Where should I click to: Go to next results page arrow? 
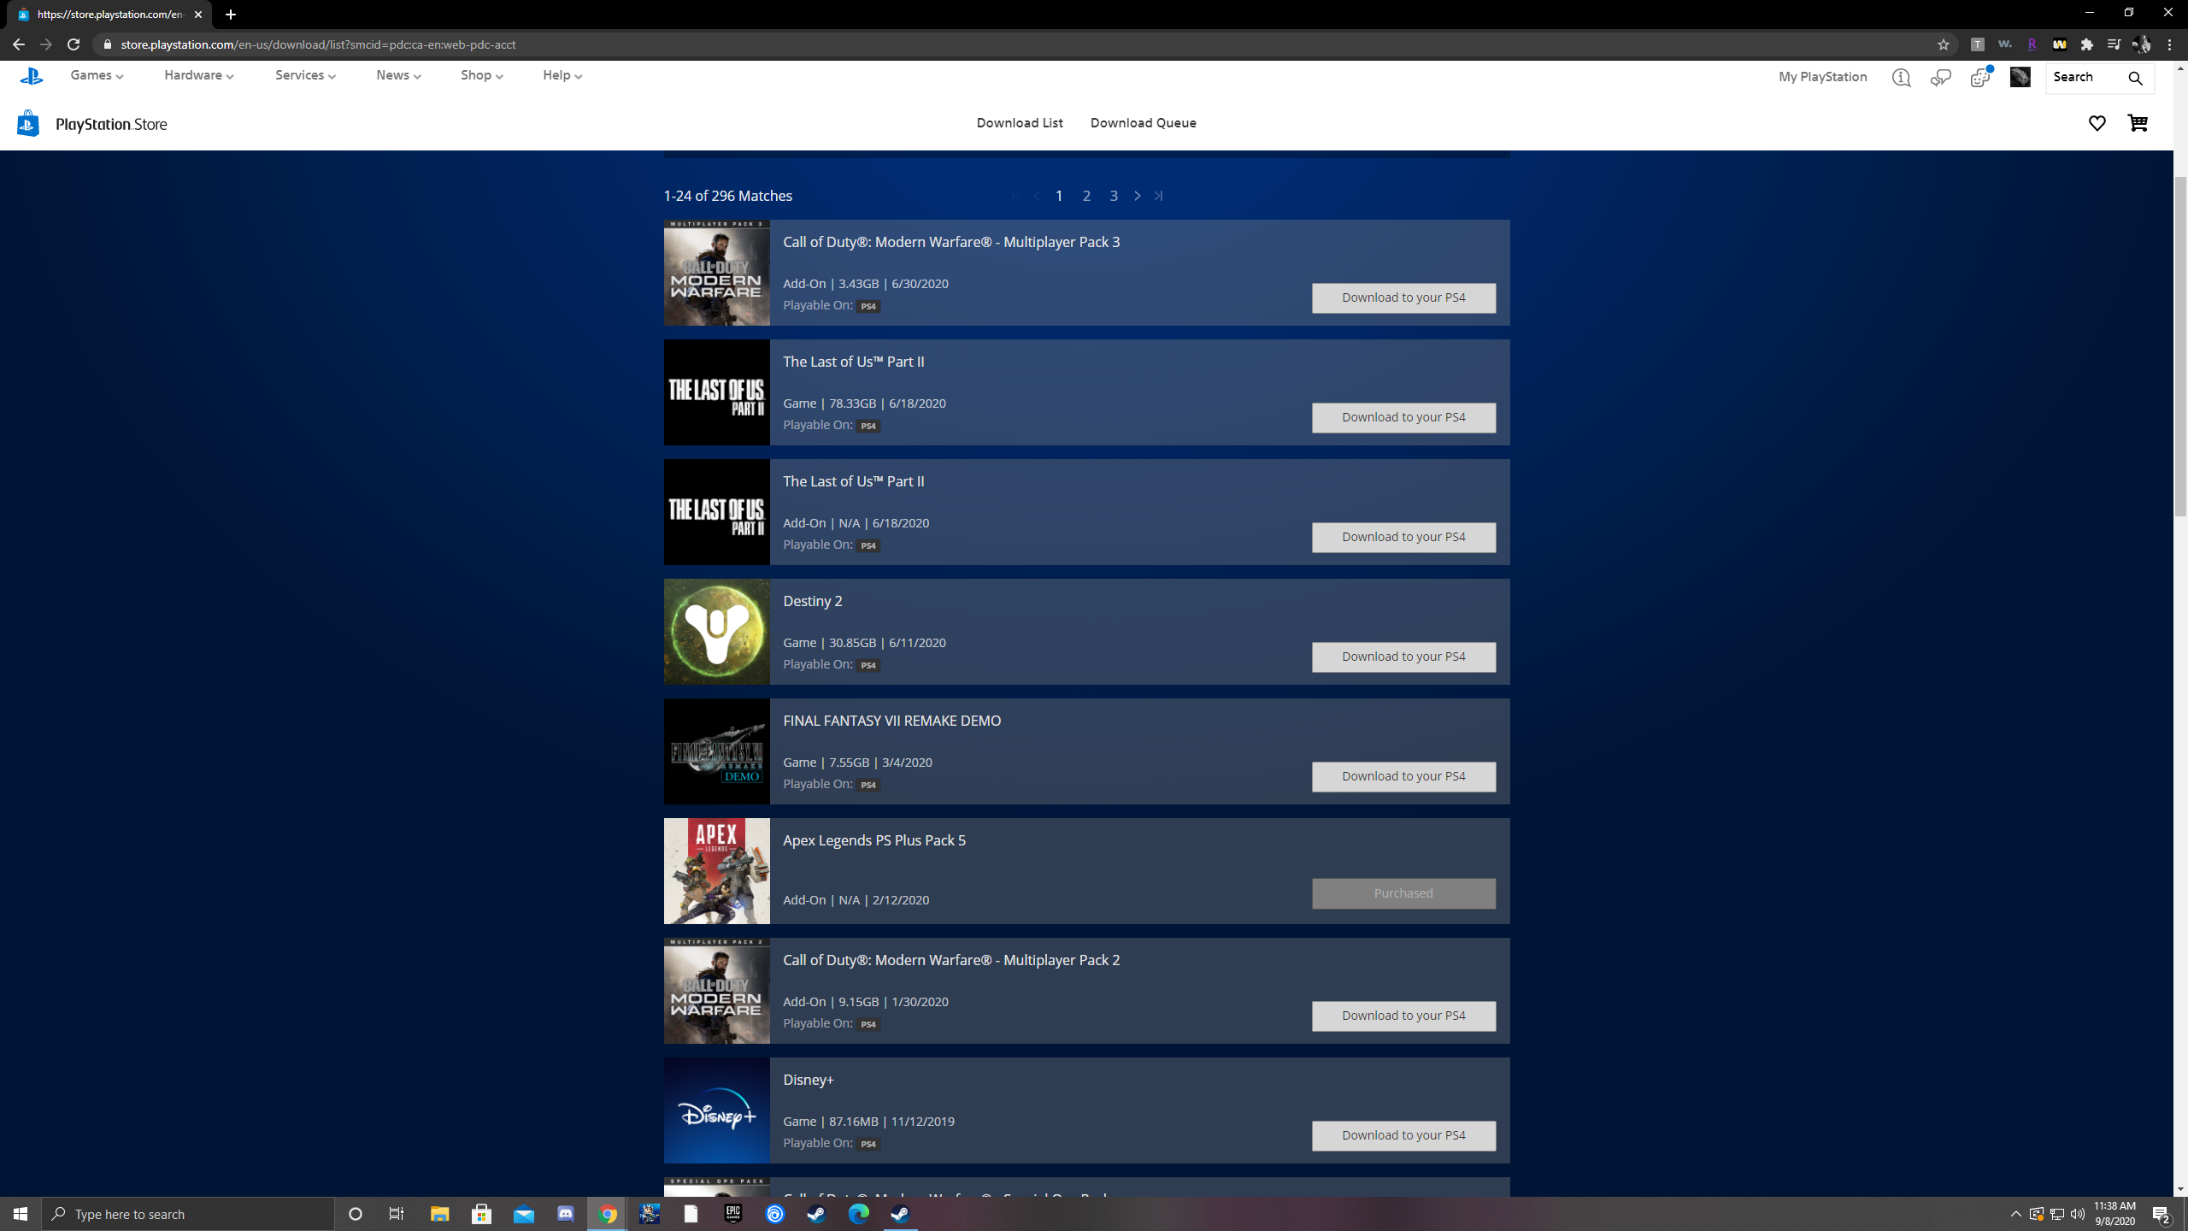1137,196
